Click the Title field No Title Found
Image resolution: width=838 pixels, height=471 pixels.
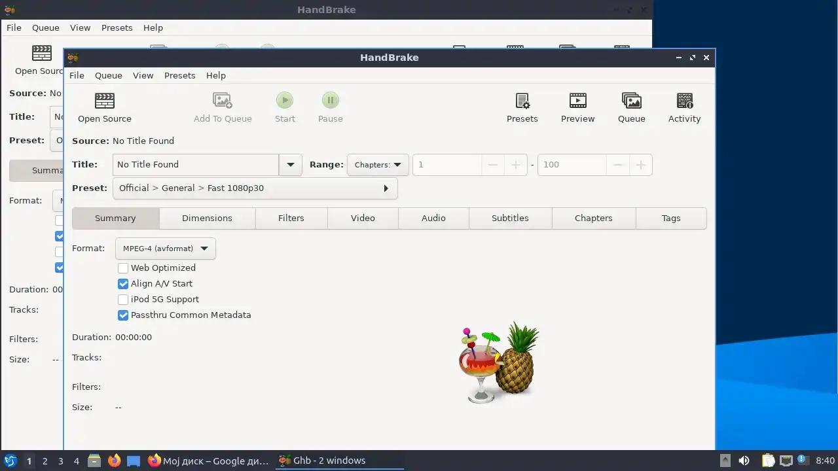[196, 164]
